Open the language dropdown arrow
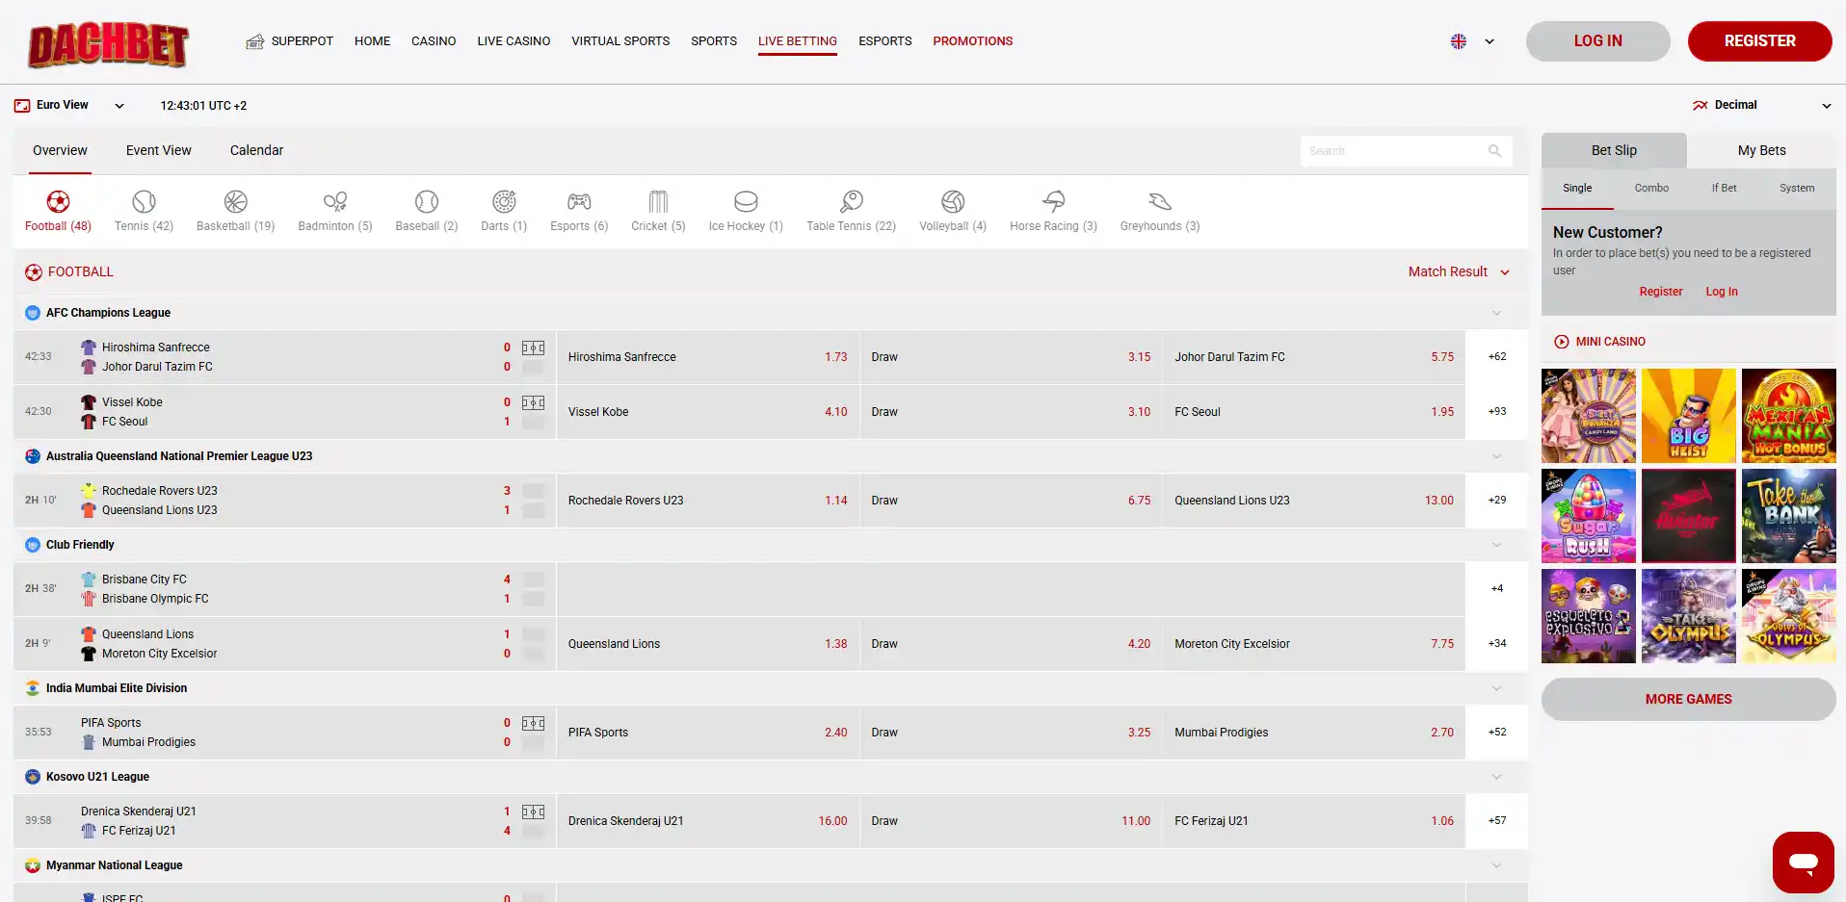 pyautogui.click(x=1490, y=41)
